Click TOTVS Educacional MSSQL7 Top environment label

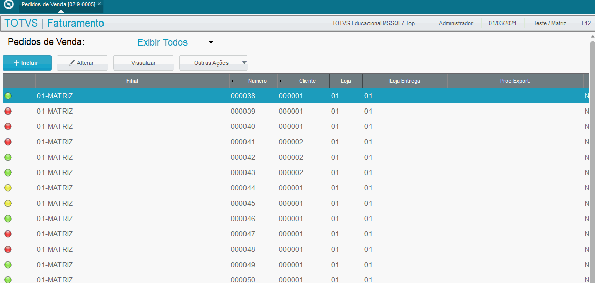pyautogui.click(x=373, y=23)
